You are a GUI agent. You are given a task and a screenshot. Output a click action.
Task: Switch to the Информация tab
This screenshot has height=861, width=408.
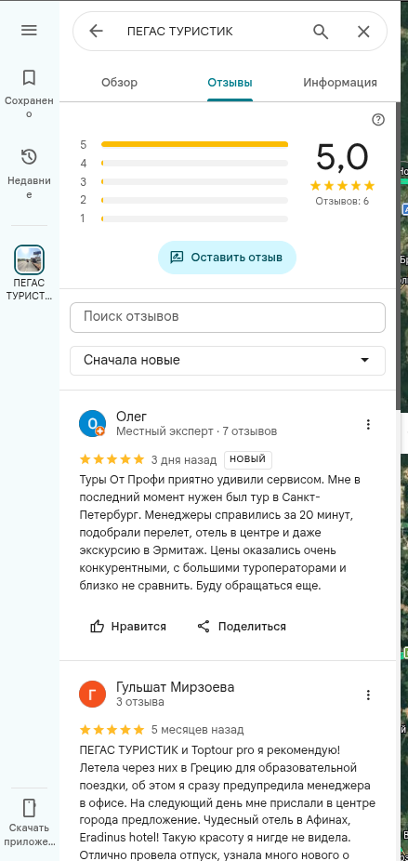340,83
